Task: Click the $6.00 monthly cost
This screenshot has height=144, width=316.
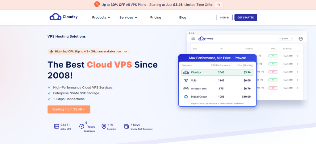Action: 247,80
